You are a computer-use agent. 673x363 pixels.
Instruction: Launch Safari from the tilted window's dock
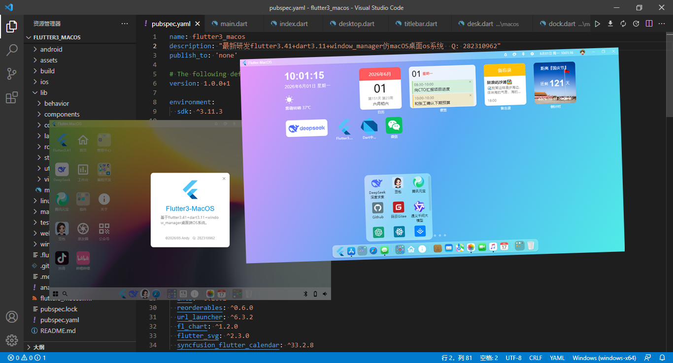tap(373, 250)
